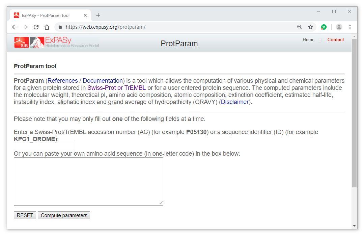Click the page vertical scrollbar thumb

[354, 113]
